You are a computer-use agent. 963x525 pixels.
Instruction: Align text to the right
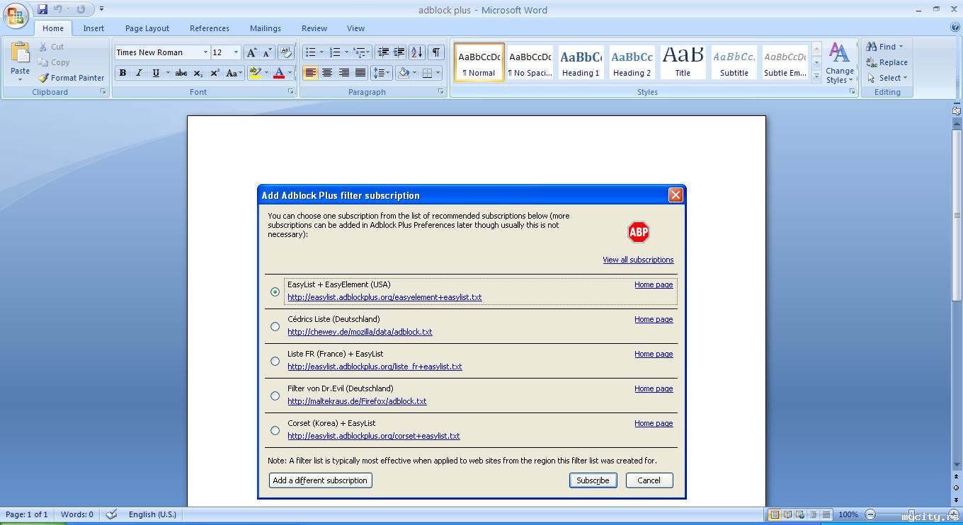[344, 73]
